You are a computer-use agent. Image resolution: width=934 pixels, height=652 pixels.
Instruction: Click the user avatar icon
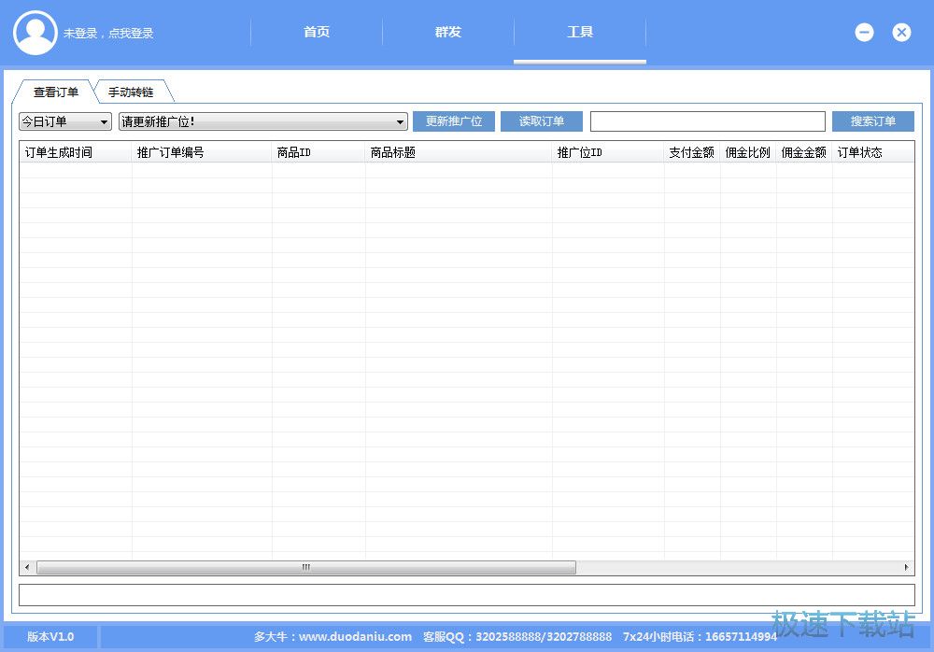coord(35,33)
